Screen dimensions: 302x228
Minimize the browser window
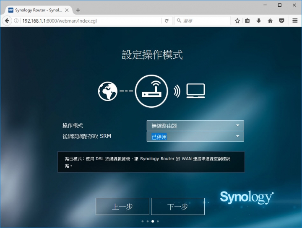[265, 5]
